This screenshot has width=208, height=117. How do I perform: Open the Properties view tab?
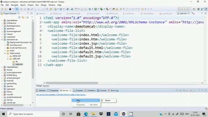(x=53, y=90)
